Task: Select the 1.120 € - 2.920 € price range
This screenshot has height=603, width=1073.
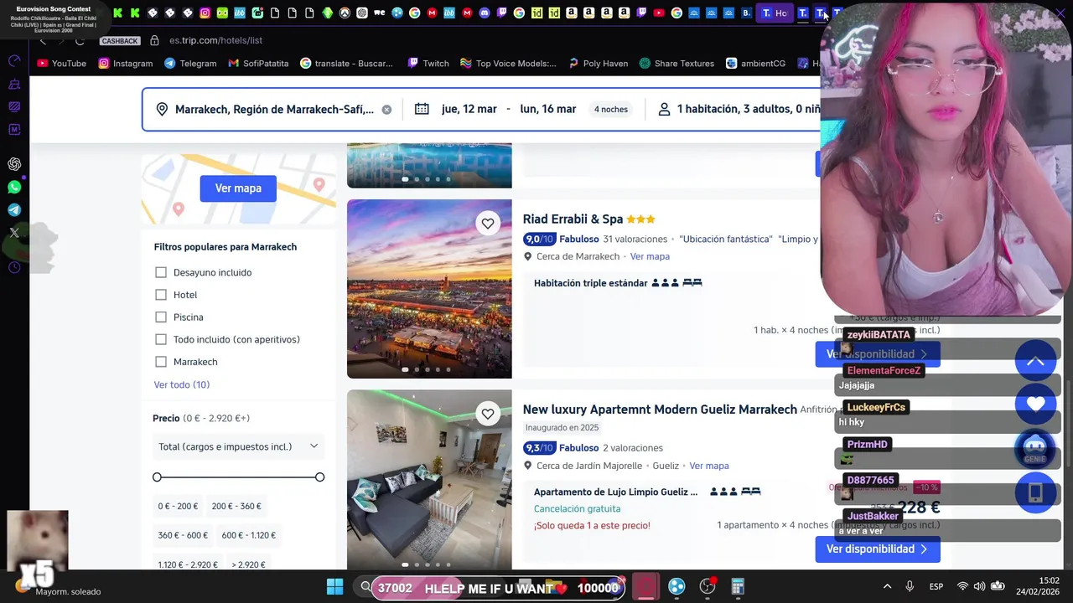Action: point(186,564)
